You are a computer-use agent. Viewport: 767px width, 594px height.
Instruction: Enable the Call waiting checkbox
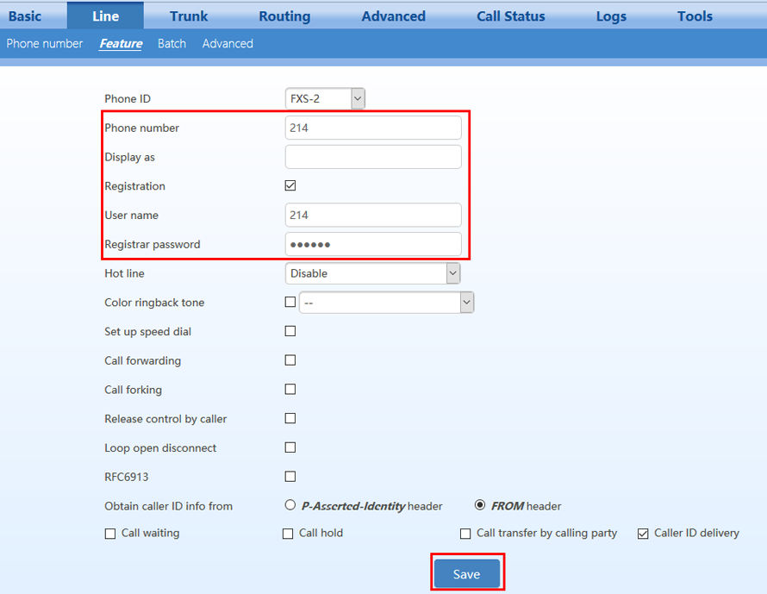click(x=110, y=534)
